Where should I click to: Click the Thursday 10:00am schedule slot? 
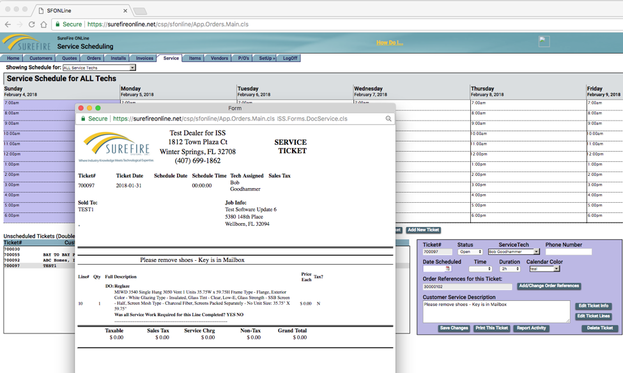pyautogui.click(x=528, y=136)
